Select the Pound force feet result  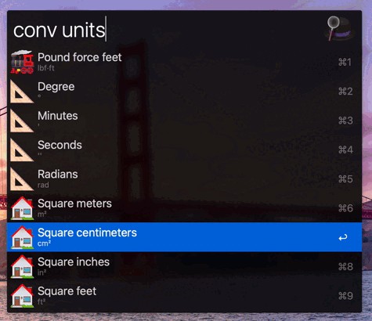pyautogui.click(x=184, y=62)
